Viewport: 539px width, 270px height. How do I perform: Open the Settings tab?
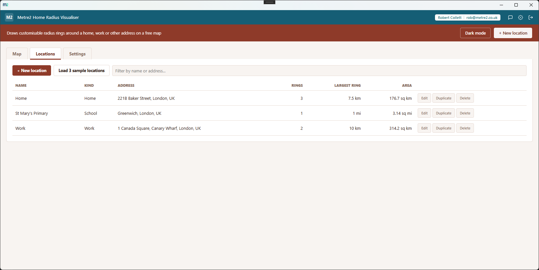77,54
